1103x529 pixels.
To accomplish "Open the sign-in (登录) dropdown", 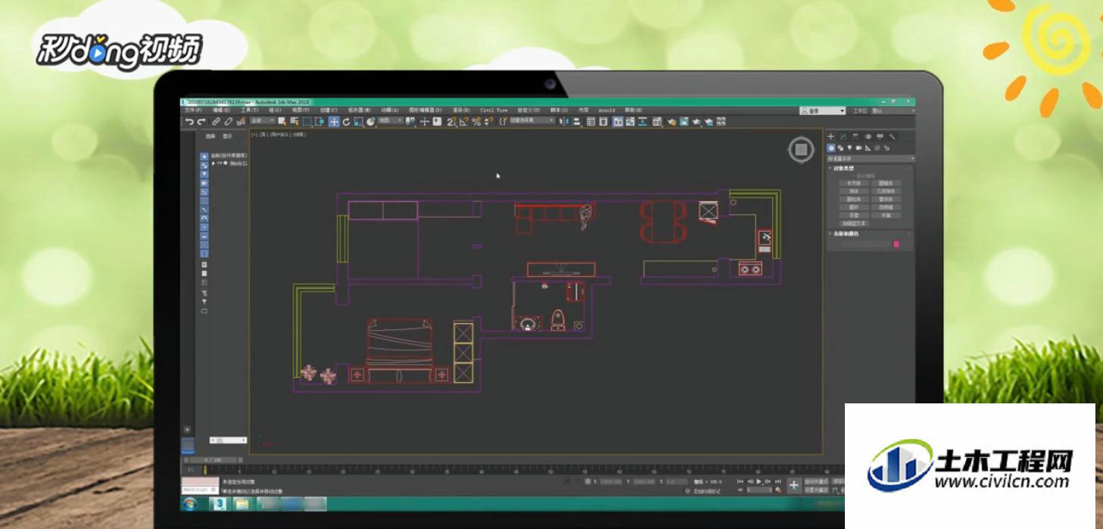I will click(823, 110).
